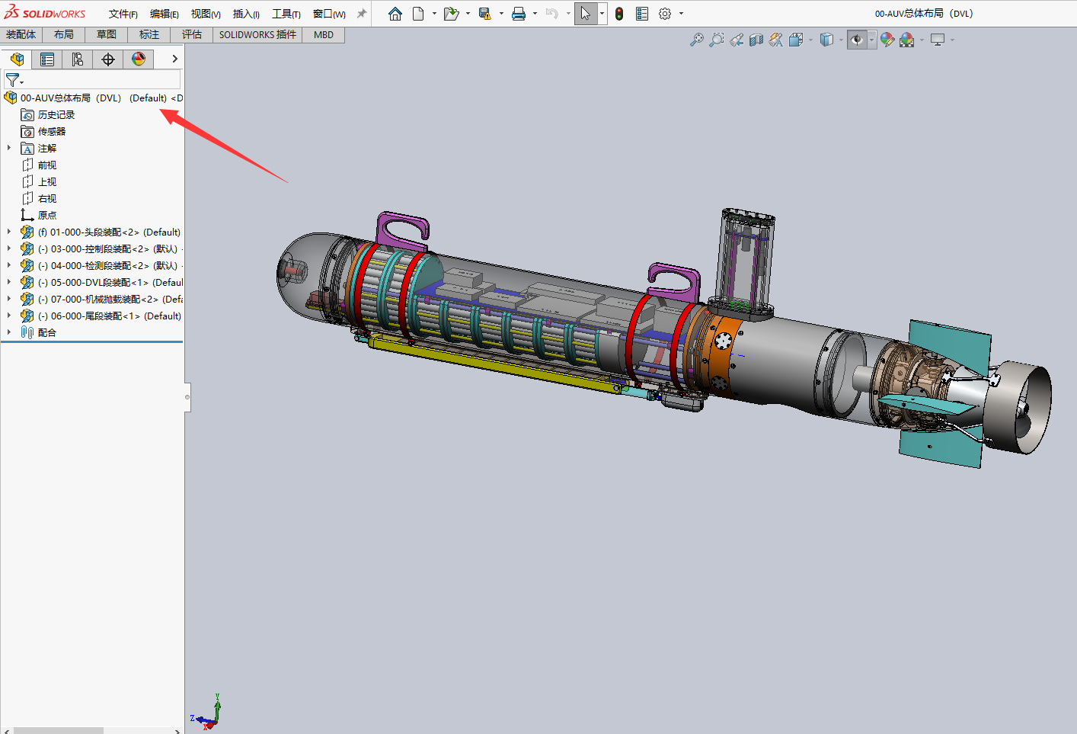Switch to PropertyManager tab
Image resolution: width=1077 pixels, height=734 pixels.
47,59
